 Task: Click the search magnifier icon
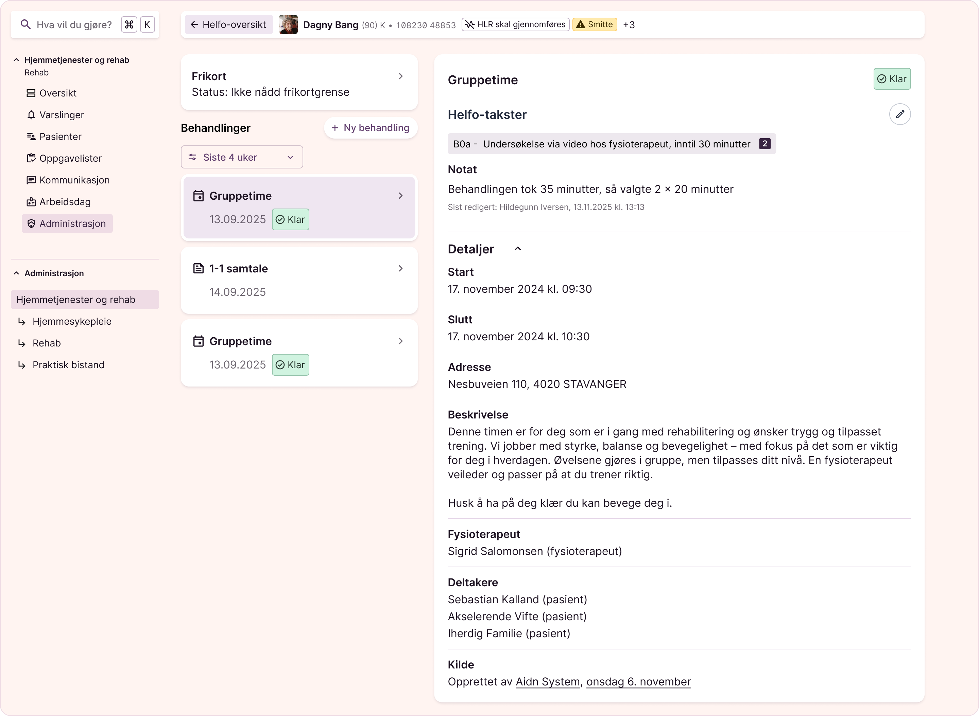tap(25, 25)
